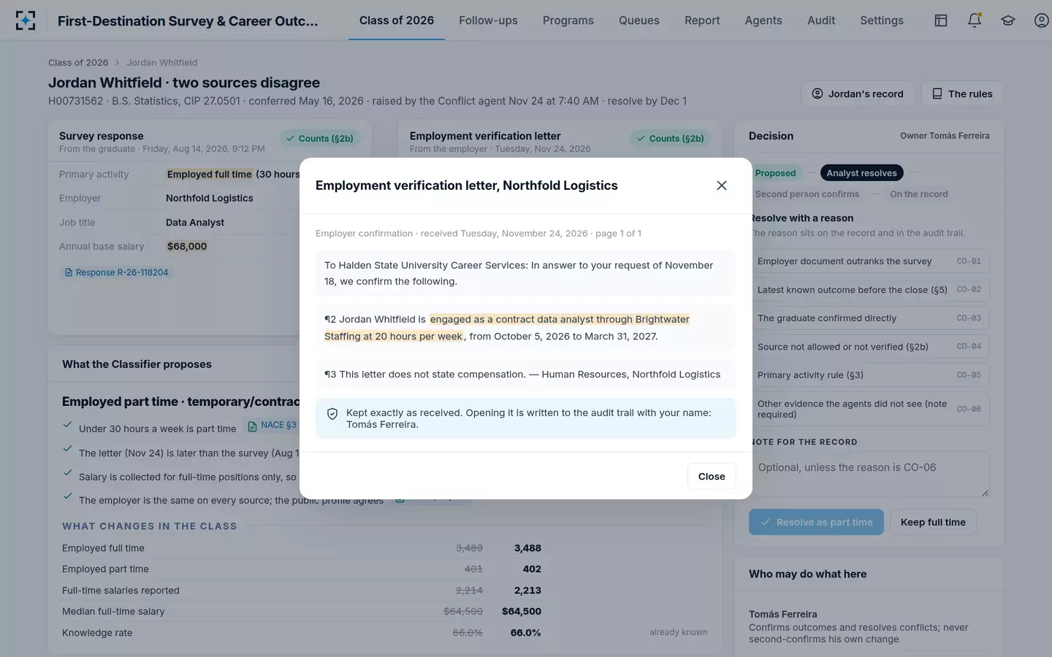This screenshot has width=1052, height=657.
Task: Select reason Other evidence the agents did not see
Action: point(869,409)
